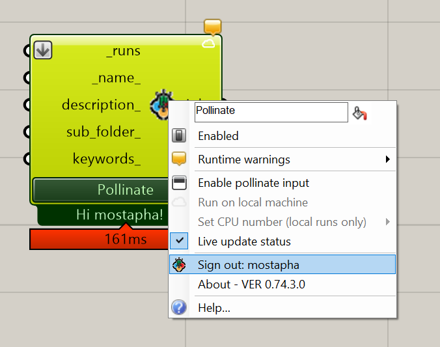
Task: Click the description_ input label
Action: click(x=101, y=105)
